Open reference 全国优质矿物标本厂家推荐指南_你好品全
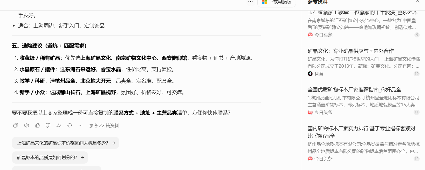 (354, 90)
